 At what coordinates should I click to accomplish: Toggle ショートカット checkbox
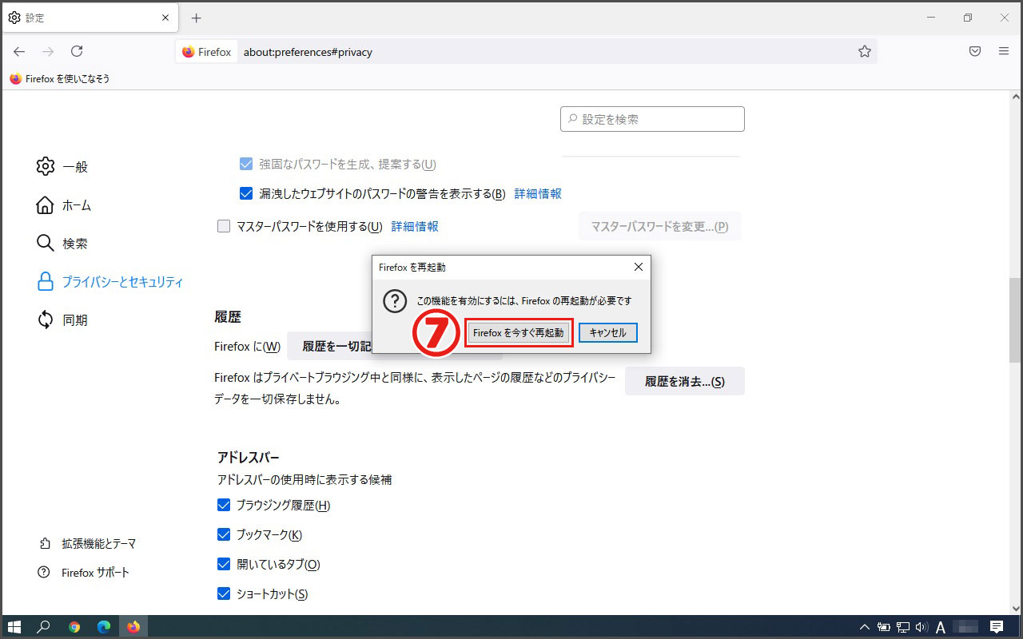coord(224,593)
